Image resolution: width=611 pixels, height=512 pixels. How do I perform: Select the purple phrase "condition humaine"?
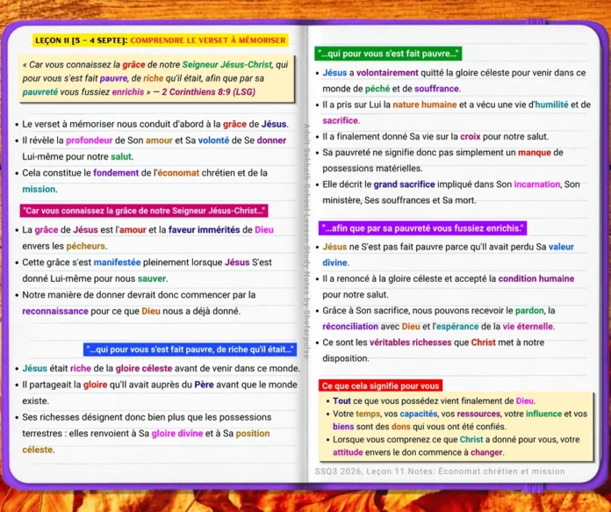536,278
